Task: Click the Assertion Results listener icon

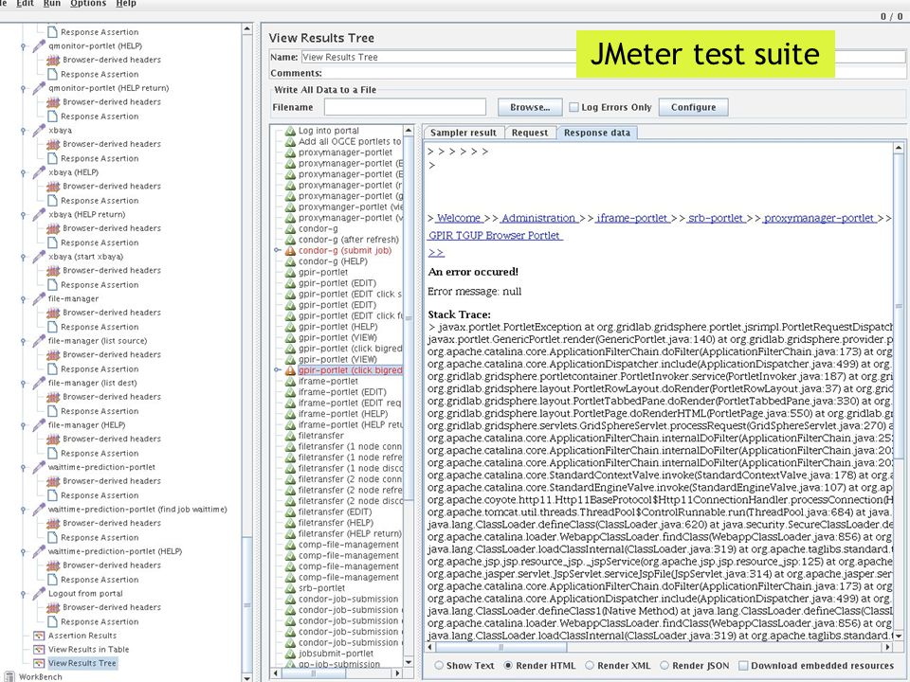Action: [x=39, y=636]
